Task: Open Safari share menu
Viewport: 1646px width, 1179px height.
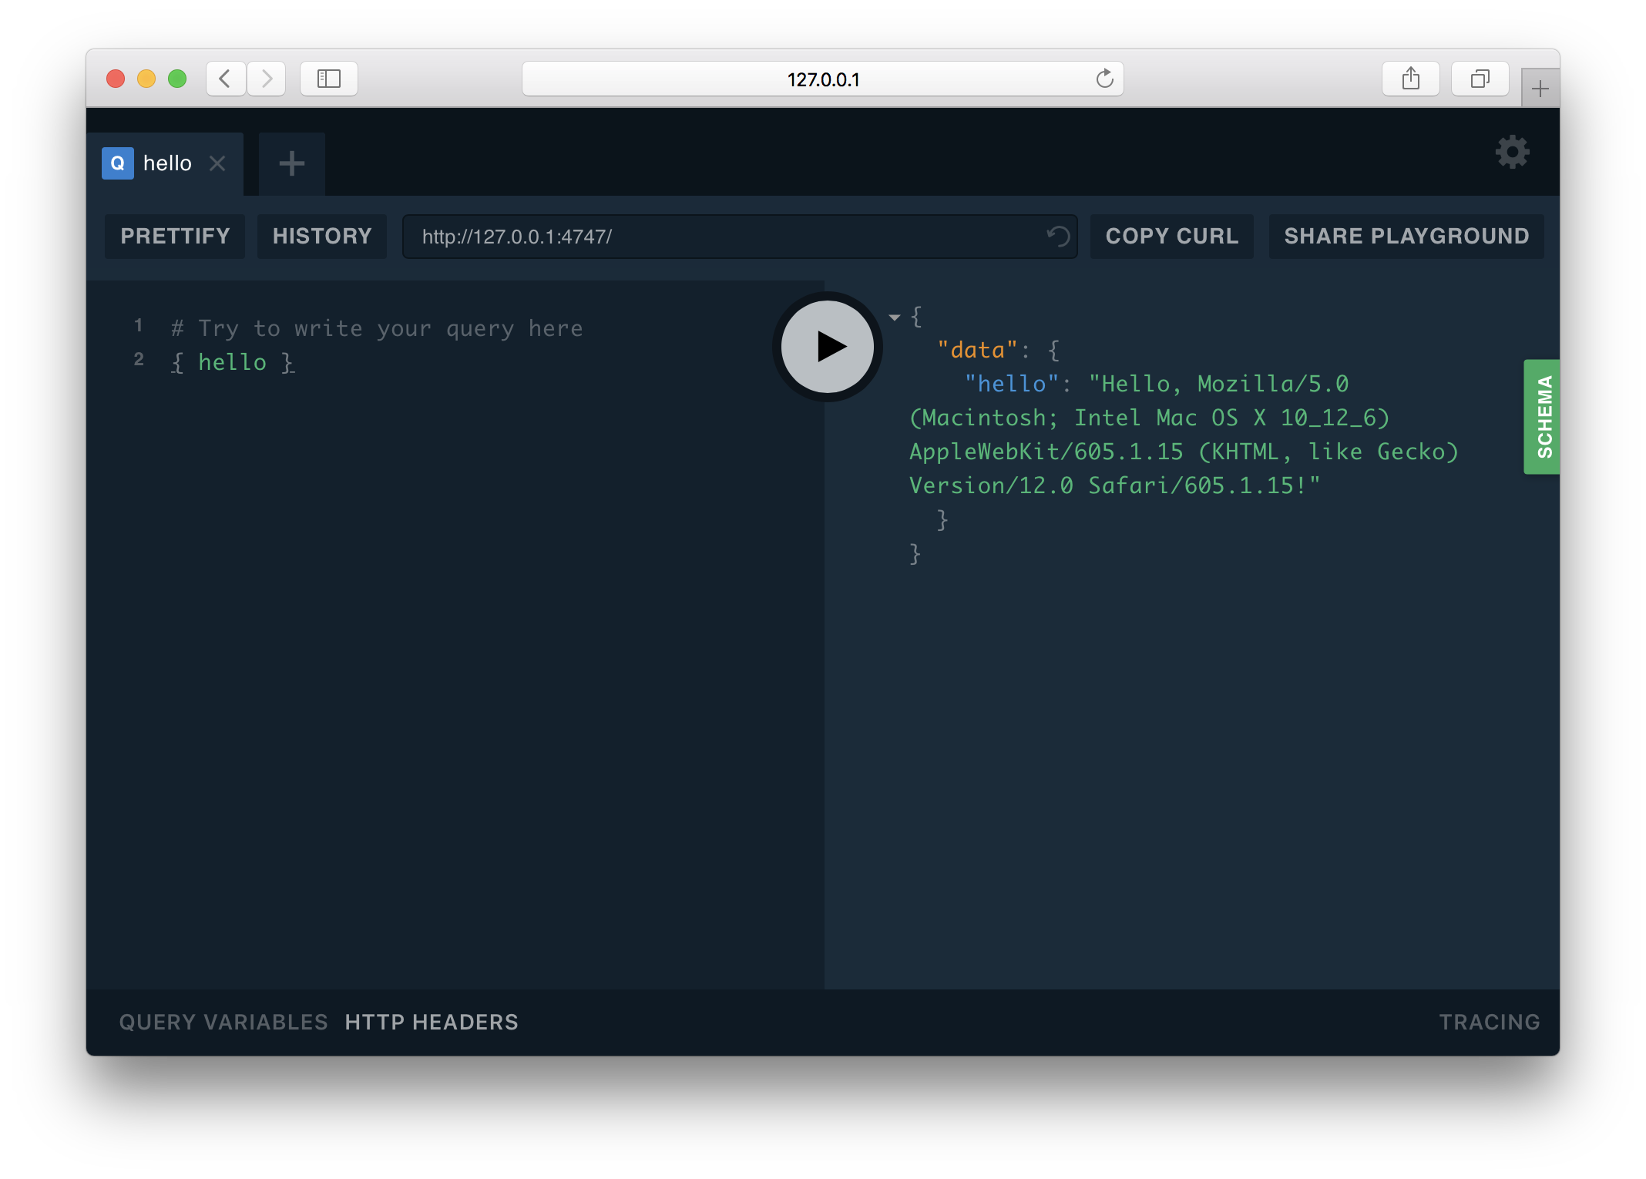Action: pos(1410,79)
